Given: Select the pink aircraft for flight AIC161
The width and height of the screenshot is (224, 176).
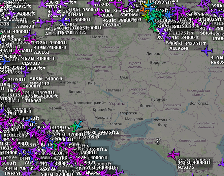Looking at the screenshot, I should point(30,40).
